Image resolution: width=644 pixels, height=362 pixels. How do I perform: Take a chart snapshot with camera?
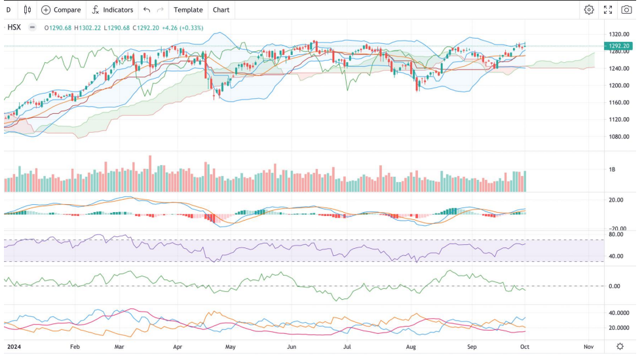(x=627, y=10)
